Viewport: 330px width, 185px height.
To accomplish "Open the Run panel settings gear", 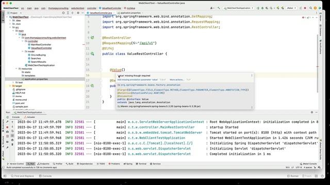I will 311,113.
